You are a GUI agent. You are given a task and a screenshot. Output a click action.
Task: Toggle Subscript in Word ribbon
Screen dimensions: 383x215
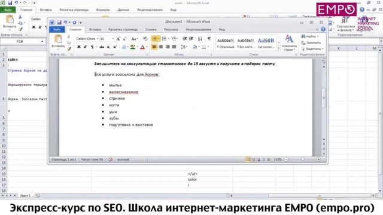click(108, 47)
